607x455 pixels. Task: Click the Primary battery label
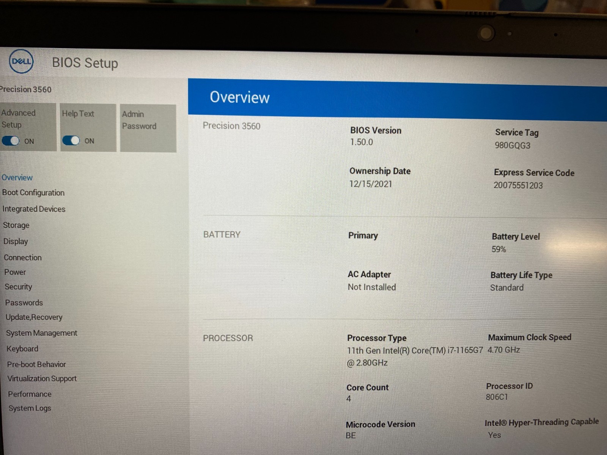pos(363,235)
